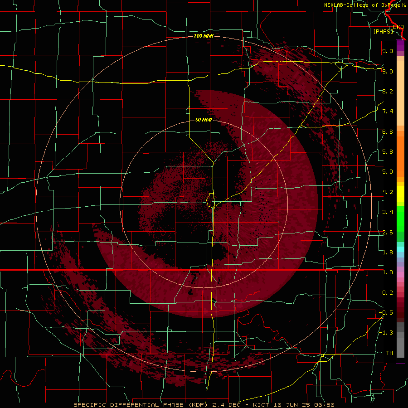Viewport: 408px width, 408px height.
Task: Pick the bright yellow colorbar segment
Action: [x=400, y=194]
